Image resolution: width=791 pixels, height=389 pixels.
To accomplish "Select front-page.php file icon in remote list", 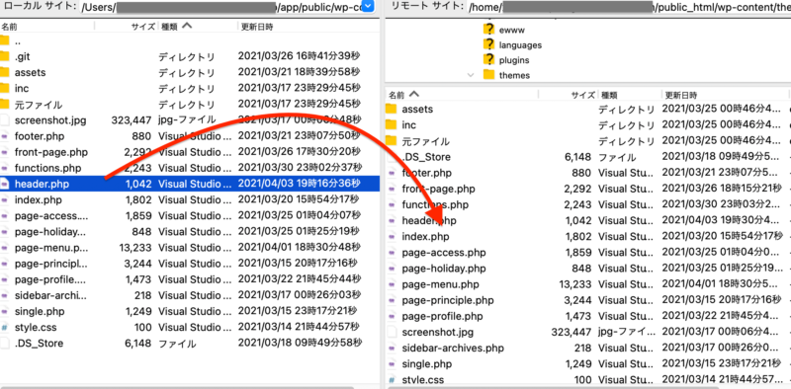I will (392, 189).
